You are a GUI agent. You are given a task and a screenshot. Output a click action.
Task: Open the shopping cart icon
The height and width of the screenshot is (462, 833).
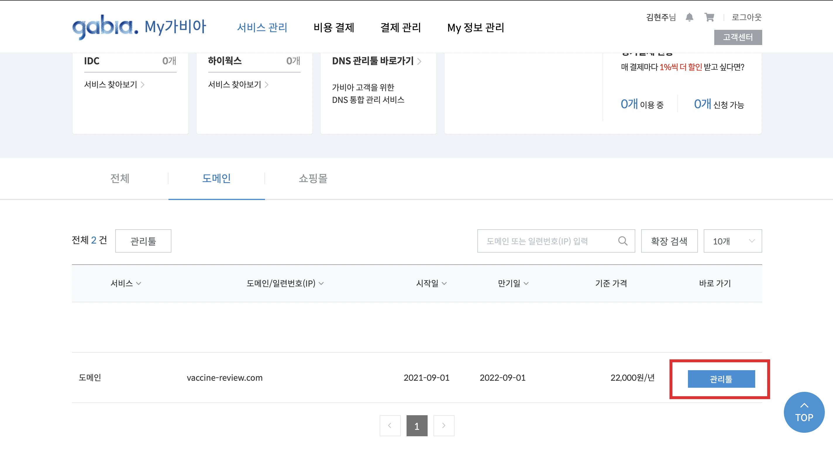709,18
